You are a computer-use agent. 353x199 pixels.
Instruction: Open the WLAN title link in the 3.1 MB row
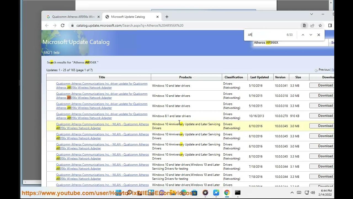(x=103, y=167)
